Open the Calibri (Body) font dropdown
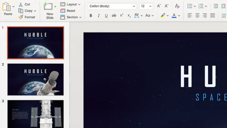This screenshot has width=227, height=128. click(134, 6)
